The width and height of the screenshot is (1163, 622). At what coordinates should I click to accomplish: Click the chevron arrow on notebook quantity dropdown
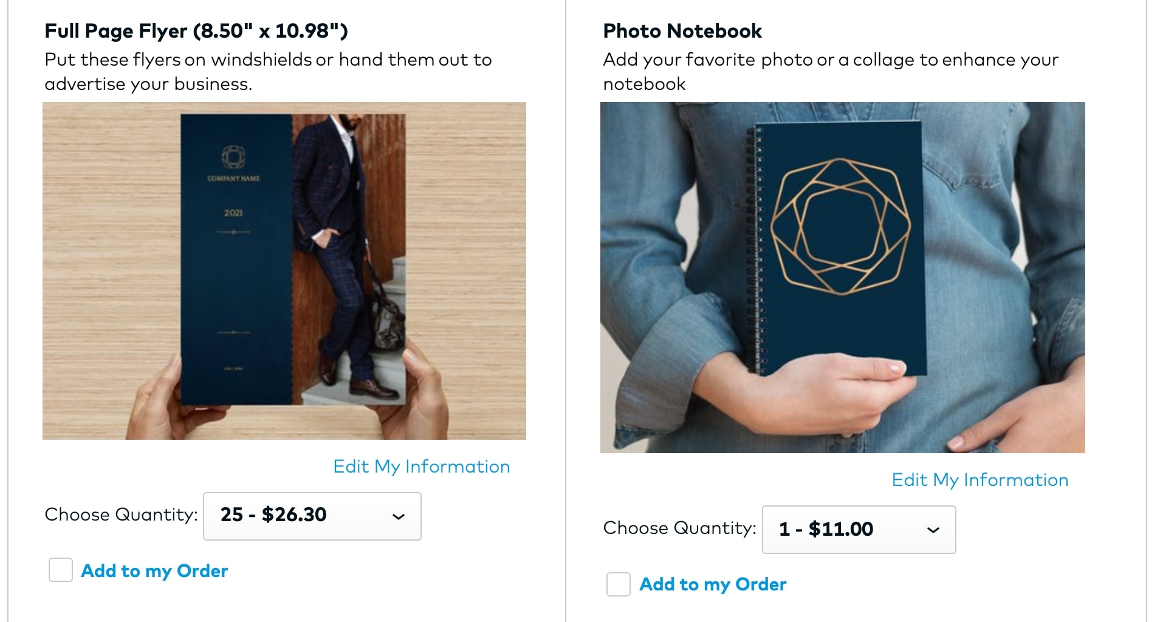pos(933,530)
